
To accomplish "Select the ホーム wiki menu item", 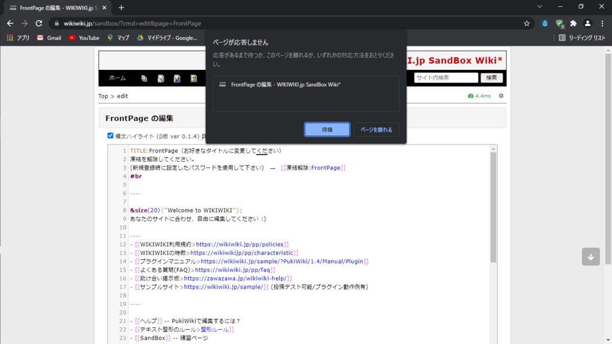I will (117, 78).
